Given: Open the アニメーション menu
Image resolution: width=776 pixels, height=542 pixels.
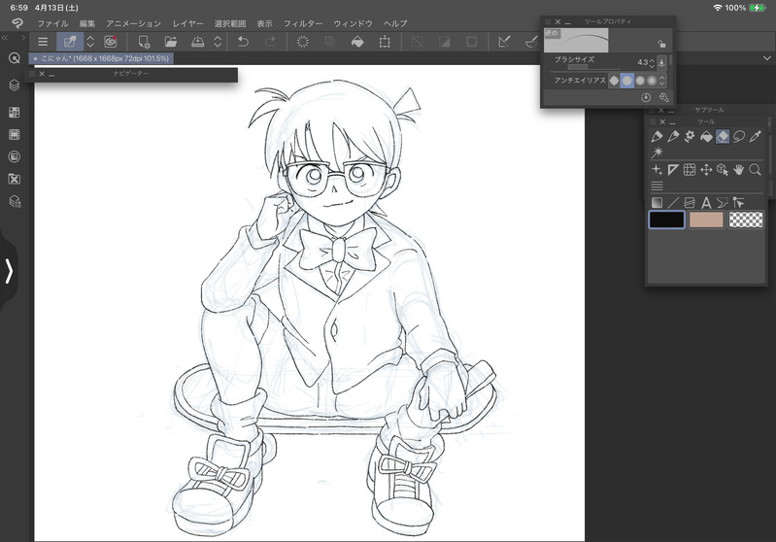Looking at the screenshot, I should pos(134,23).
